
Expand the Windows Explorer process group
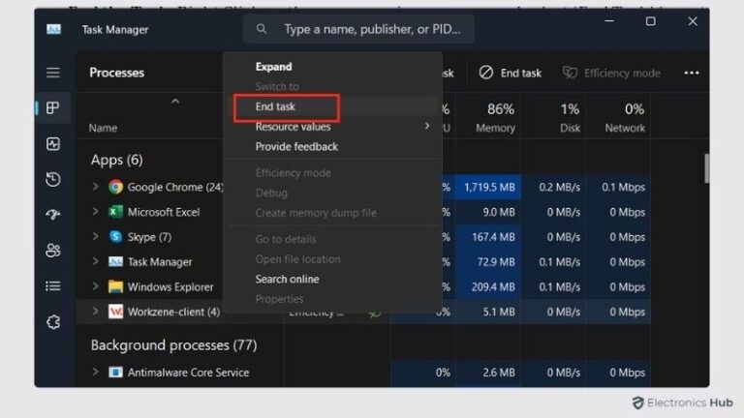click(95, 286)
